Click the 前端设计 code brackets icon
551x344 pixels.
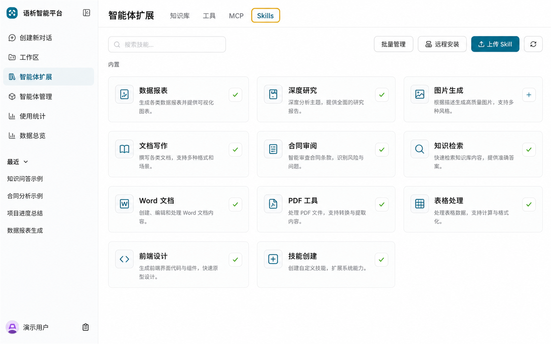click(124, 259)
